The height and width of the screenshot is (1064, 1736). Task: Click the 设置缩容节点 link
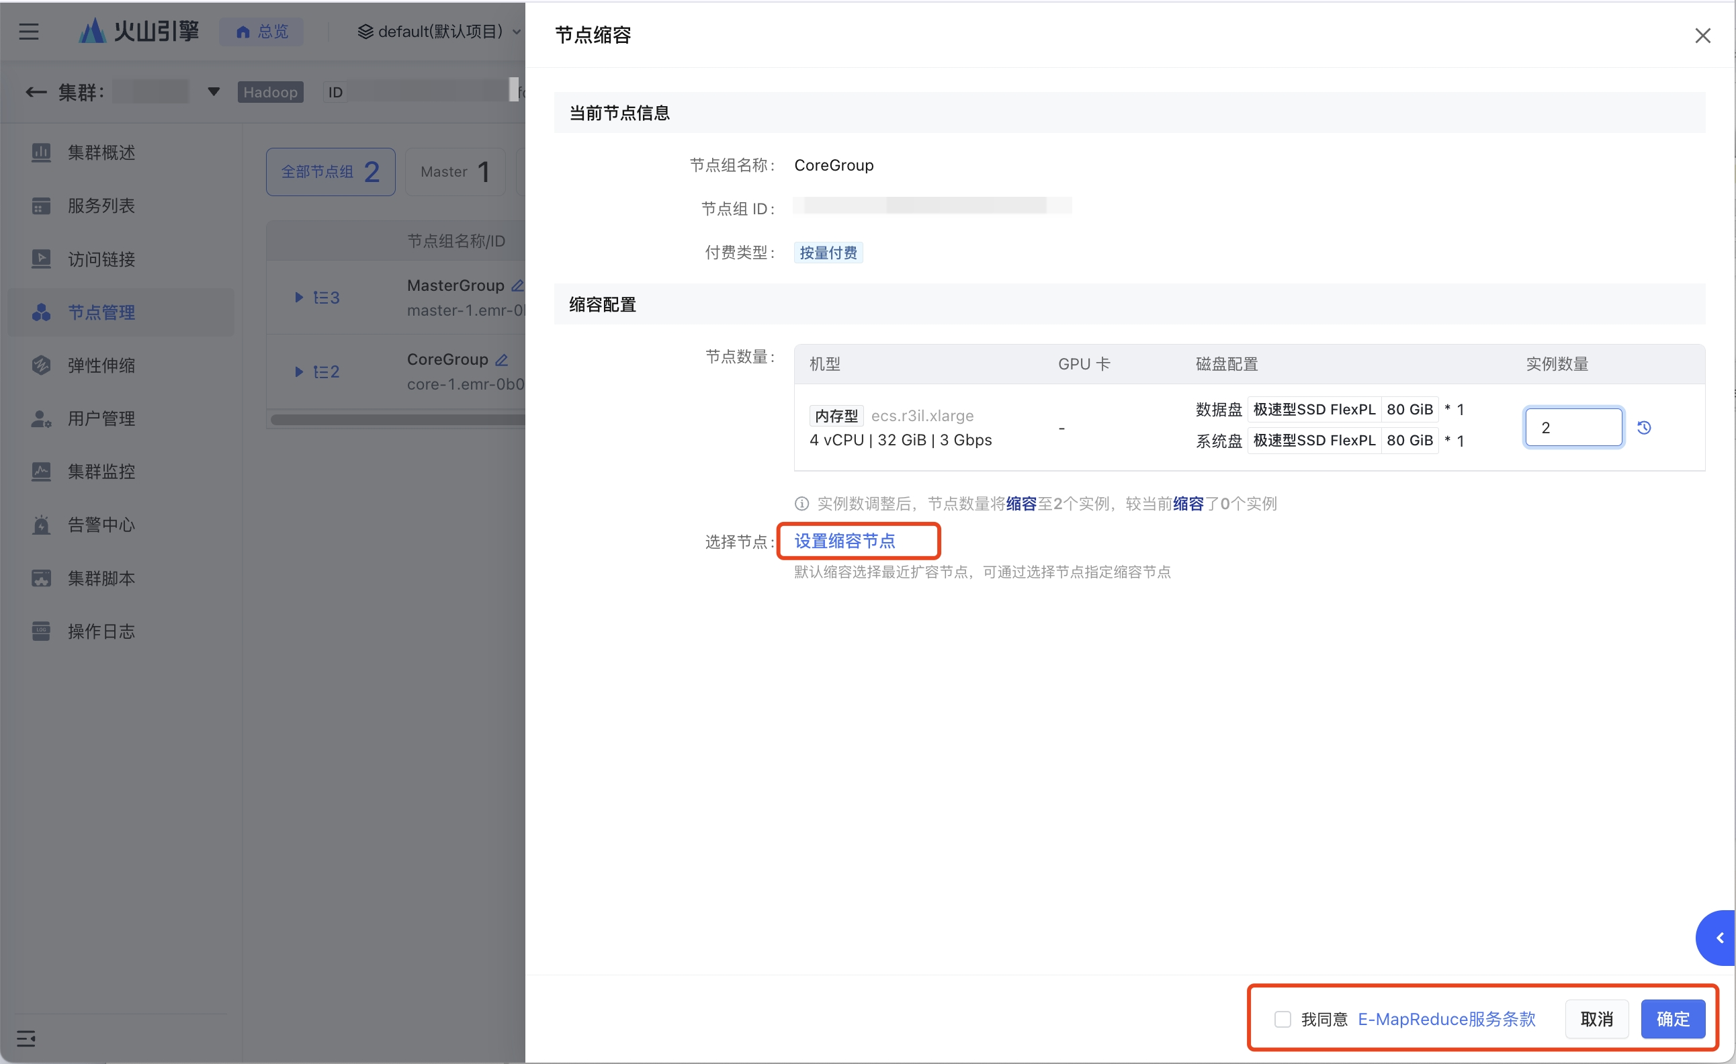[x=844, y=541]
